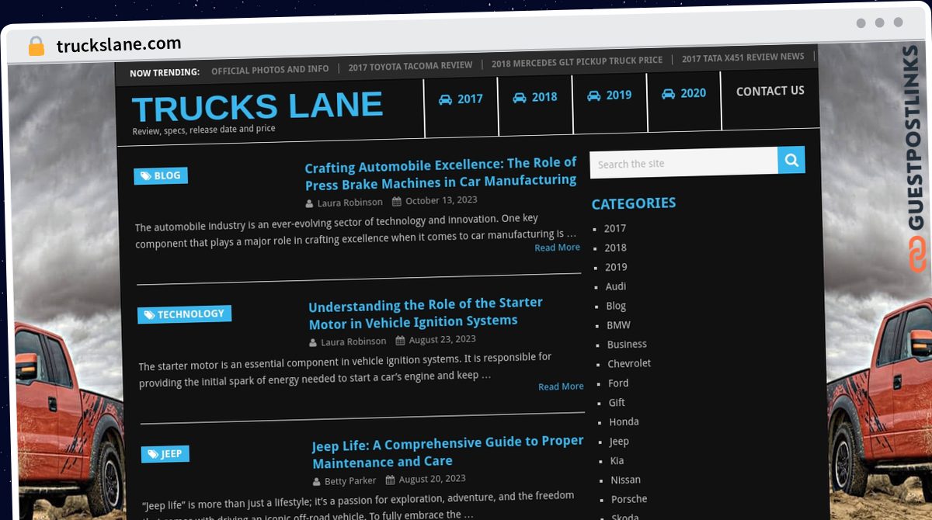This screenshot has height=520, width=932.
Task: Open the 2020 menu item
Action: coord(683,93)
